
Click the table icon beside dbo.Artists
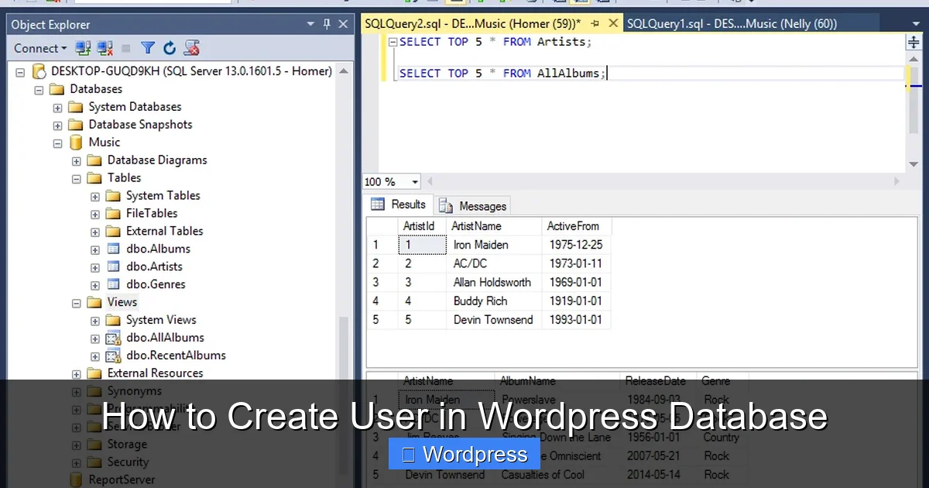pos(115,266)
